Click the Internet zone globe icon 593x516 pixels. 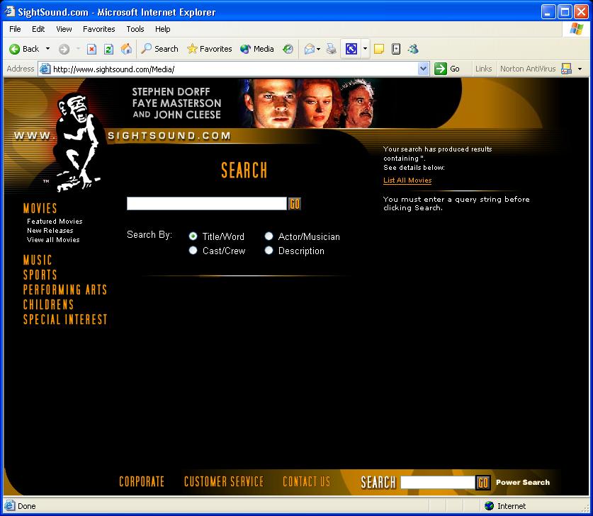(489, 506)
